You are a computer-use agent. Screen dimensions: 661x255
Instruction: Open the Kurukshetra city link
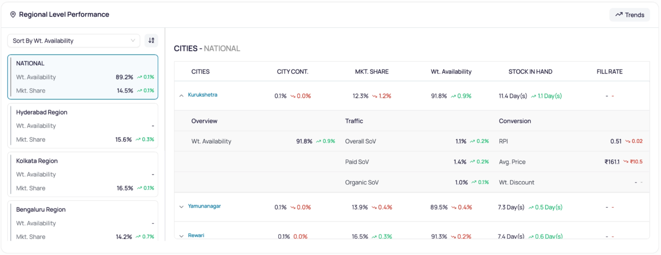click(203, 95)
